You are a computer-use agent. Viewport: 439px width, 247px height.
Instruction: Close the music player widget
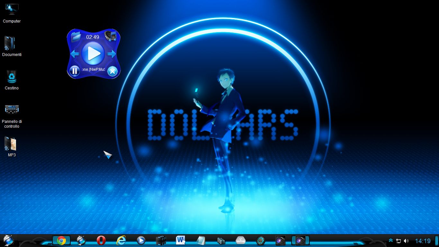pyautogui.click(x=112, y=71)
